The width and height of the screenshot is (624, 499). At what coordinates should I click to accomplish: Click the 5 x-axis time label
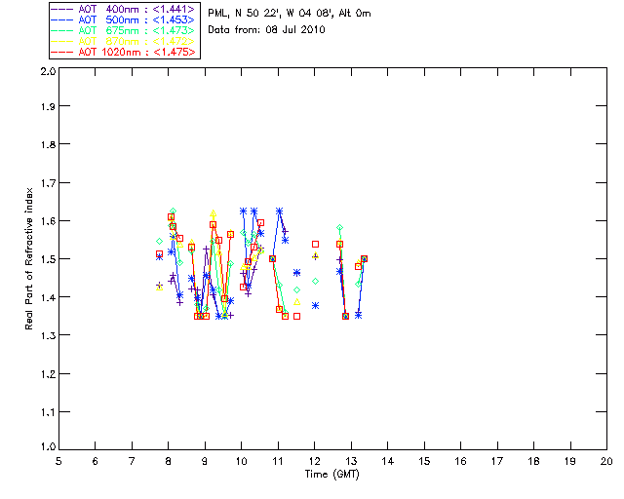pyautogui.click(x=58, y=461)
